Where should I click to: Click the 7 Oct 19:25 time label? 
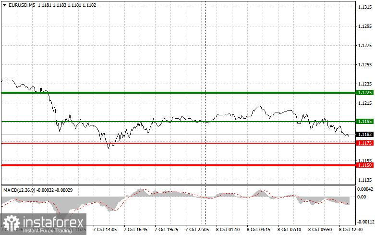click(x=166, y=230)
